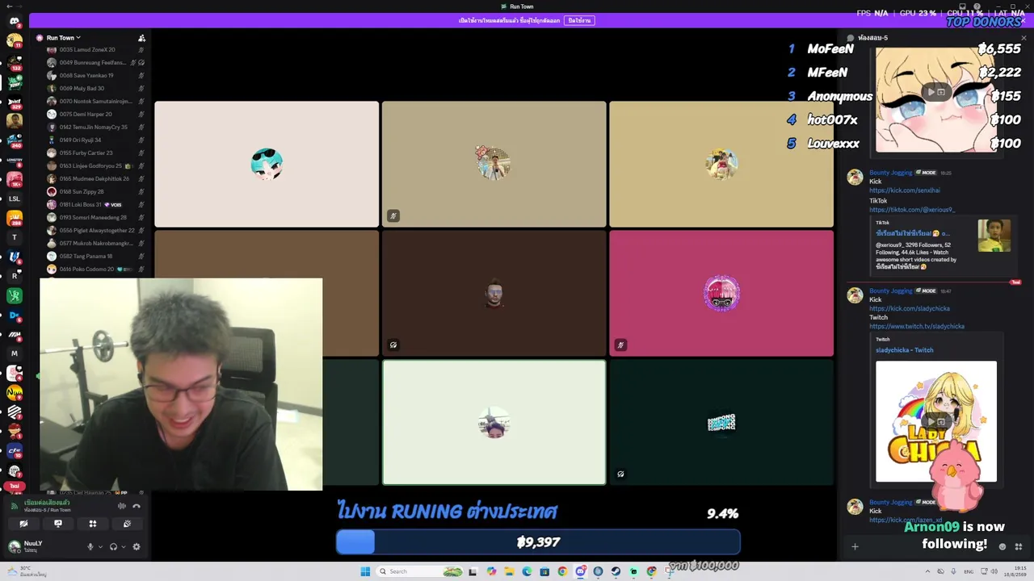The height and width of the screenshot is (581, 1034).
Task: Open invite members icon beside Run Town
Action: point(141,38)
